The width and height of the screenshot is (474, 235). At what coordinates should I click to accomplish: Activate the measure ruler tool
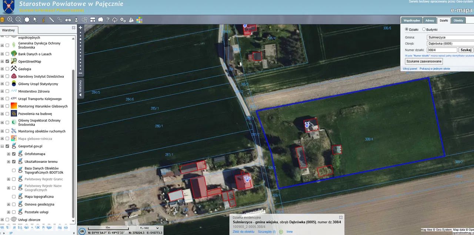coord(51,20)
